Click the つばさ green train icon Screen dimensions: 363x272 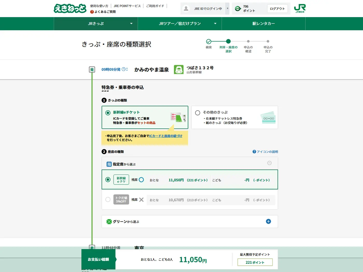(x=179, y=69)
